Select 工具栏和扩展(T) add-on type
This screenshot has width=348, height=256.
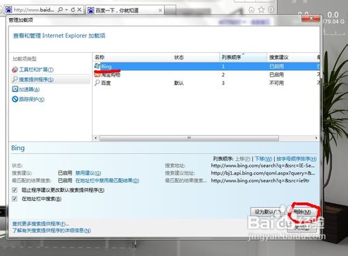pyautogui.click(x=36, y=70)
